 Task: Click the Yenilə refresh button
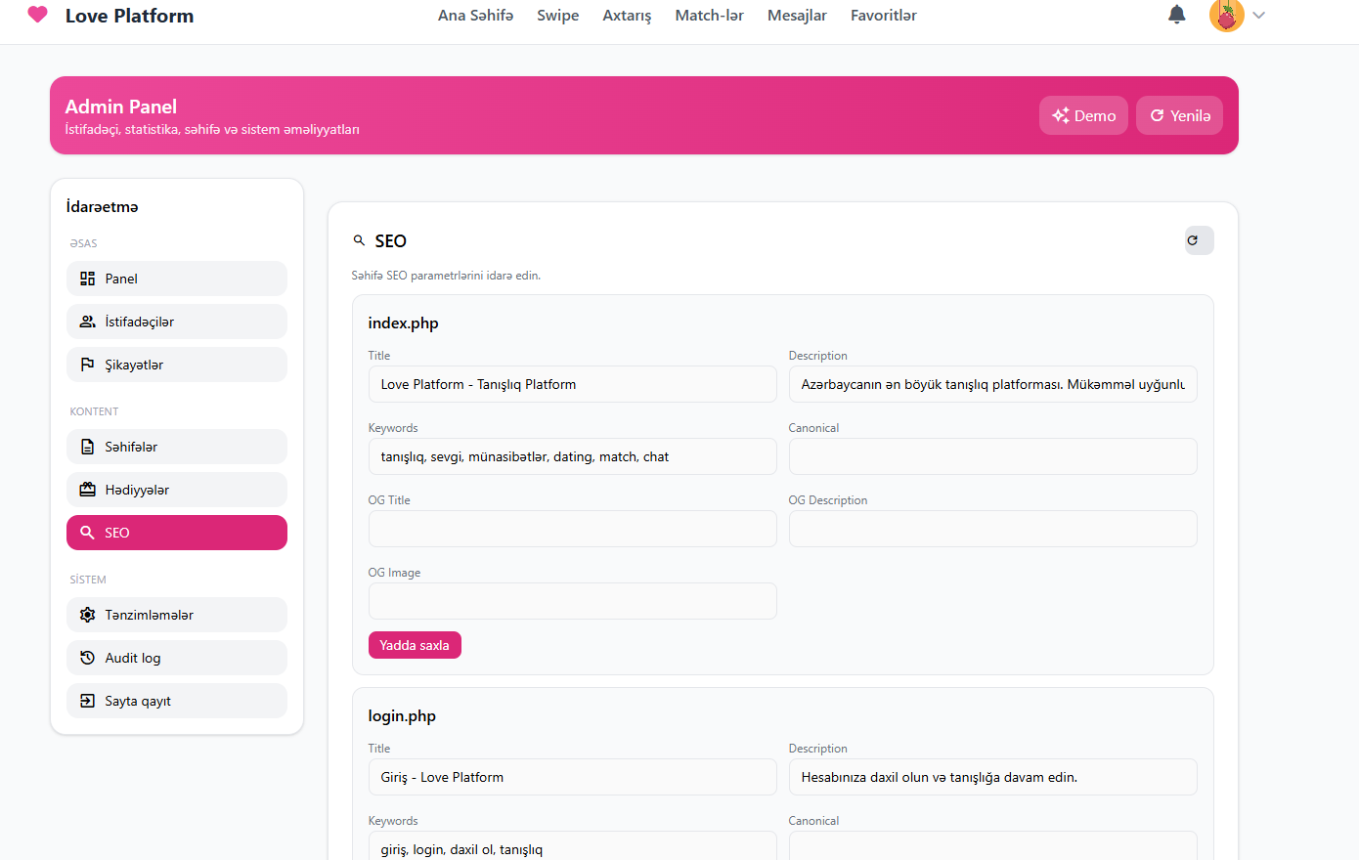point(1179,115)
